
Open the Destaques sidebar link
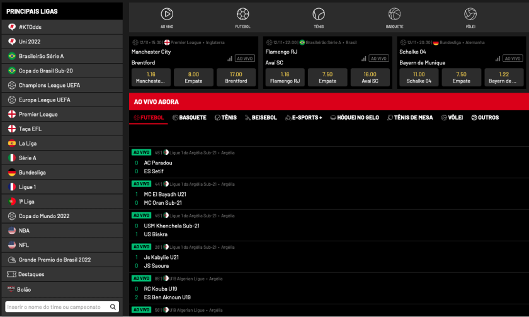[62, 274]
